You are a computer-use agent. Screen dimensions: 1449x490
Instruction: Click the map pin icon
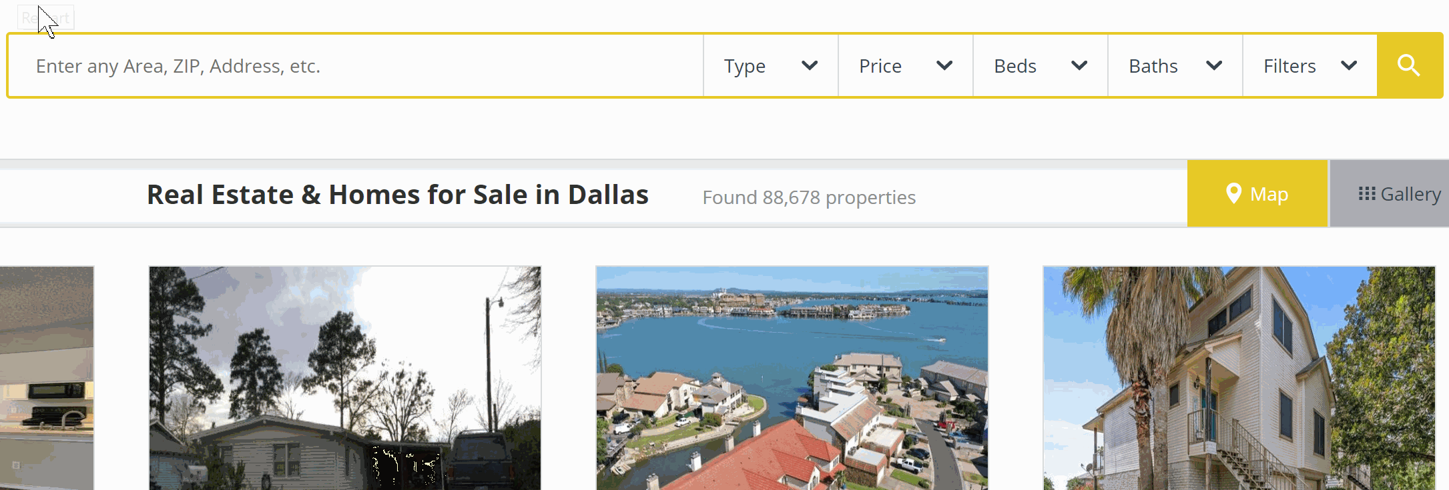point(1233,194)
